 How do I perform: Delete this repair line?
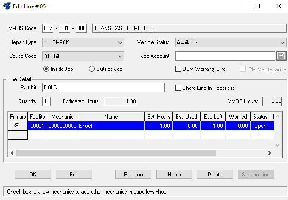tap(215, 174)
